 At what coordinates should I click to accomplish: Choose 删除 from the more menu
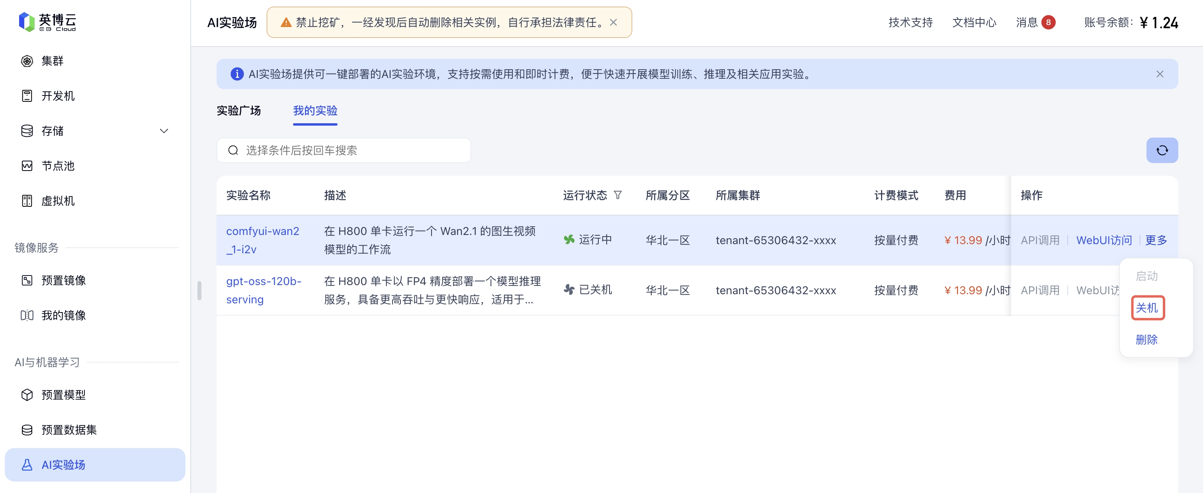[x=1146, y=340]
